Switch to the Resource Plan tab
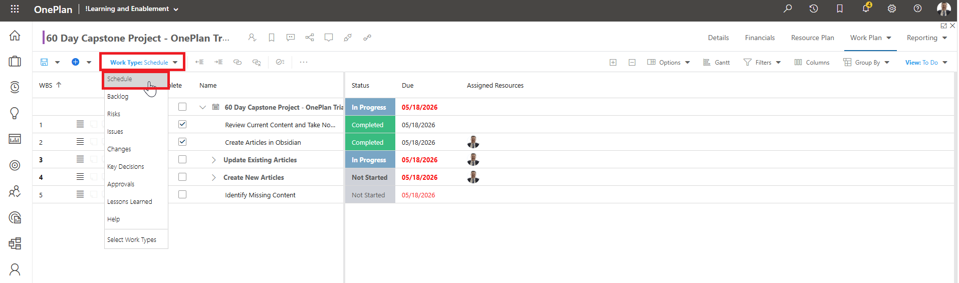The image size is (959, 283). coord(812,38)
